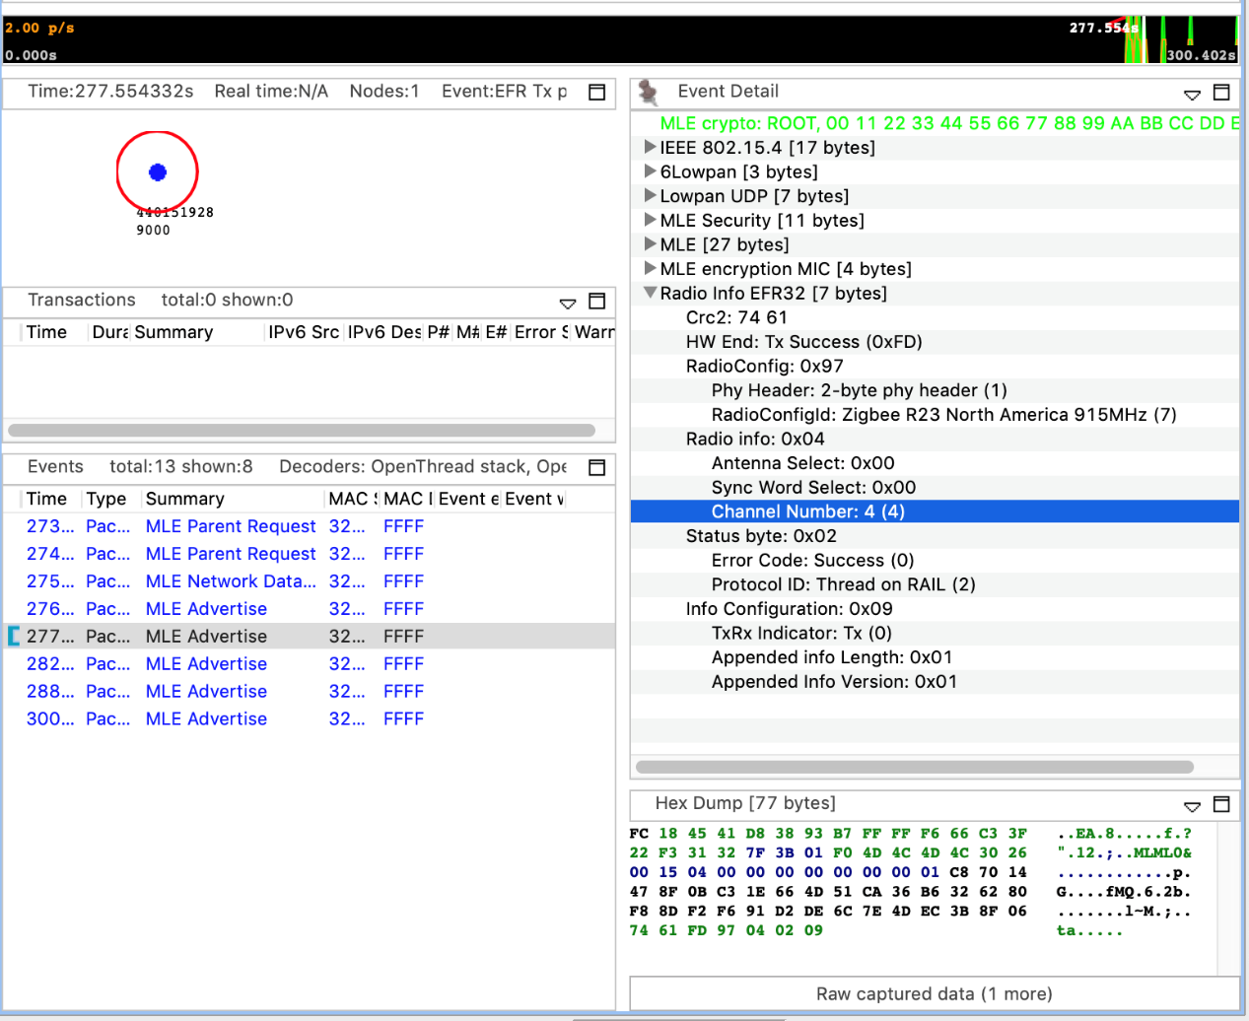Viewport: 1249px width, 1021px height.
Task: Maximize the node map panel
Action: 596,92
